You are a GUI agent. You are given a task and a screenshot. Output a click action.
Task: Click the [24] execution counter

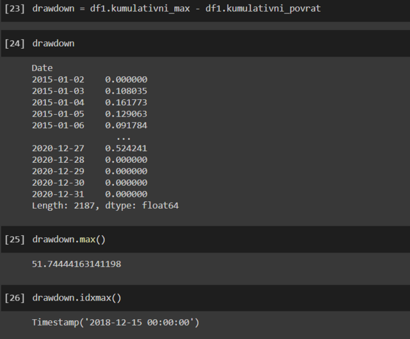click(15, 44)
